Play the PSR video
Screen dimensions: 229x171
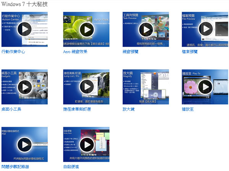[x=25, y=145]
